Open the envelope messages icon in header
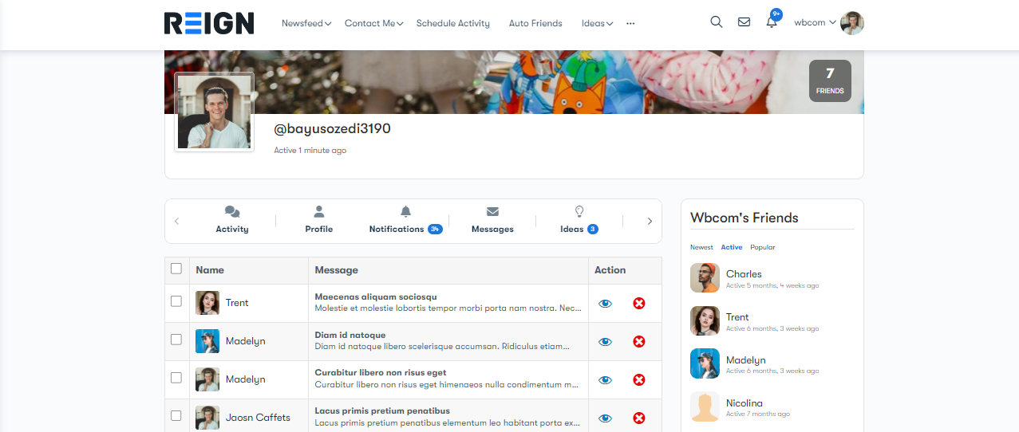 pyautogui.click(x=744, y=22)
